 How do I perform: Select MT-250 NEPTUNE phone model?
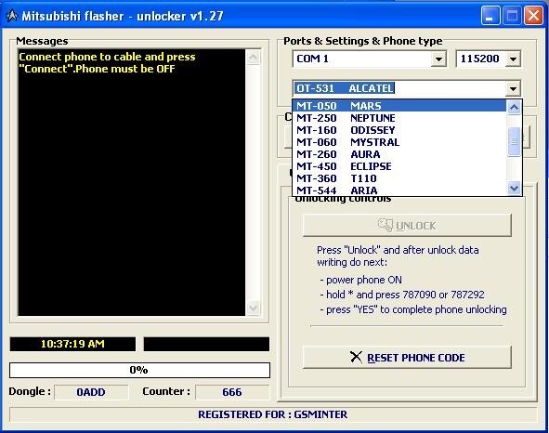(399, 118)
